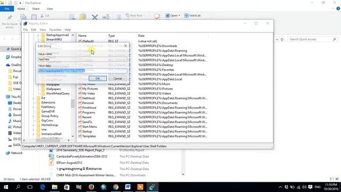
Task: Open Windows Store from taskbar
Action: pos(67,187)
